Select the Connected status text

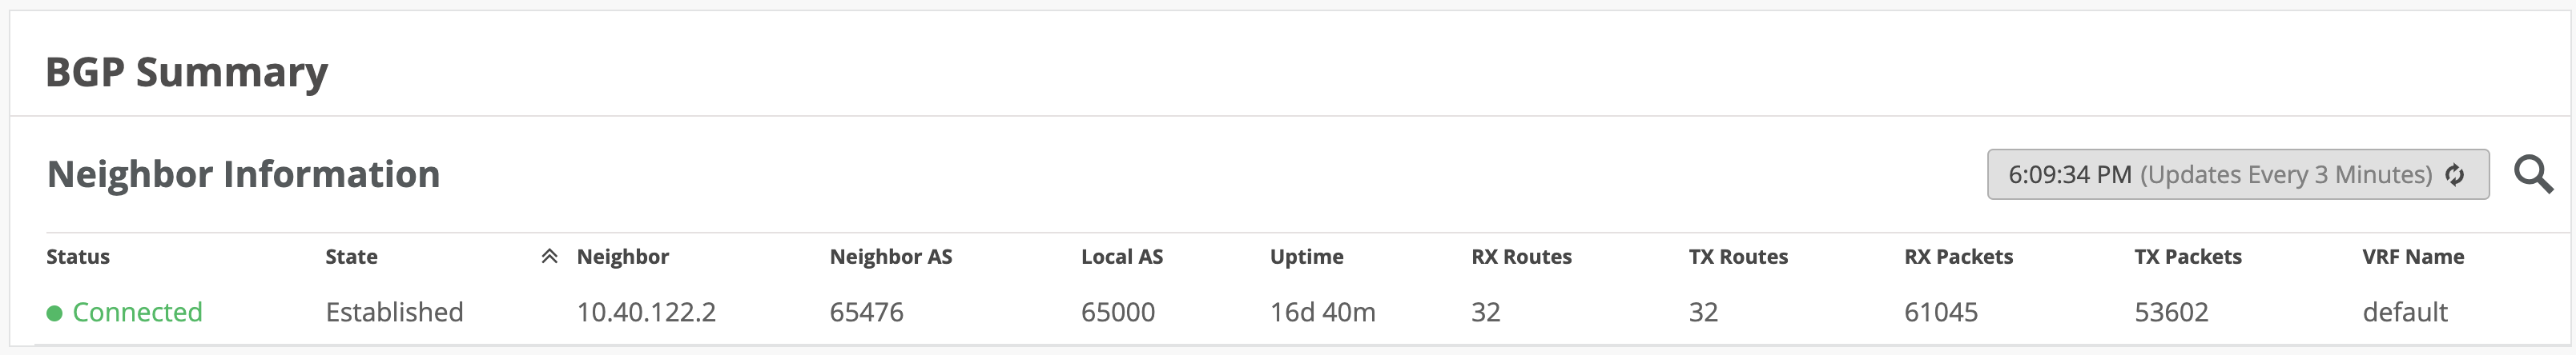[x=138, y=312]
